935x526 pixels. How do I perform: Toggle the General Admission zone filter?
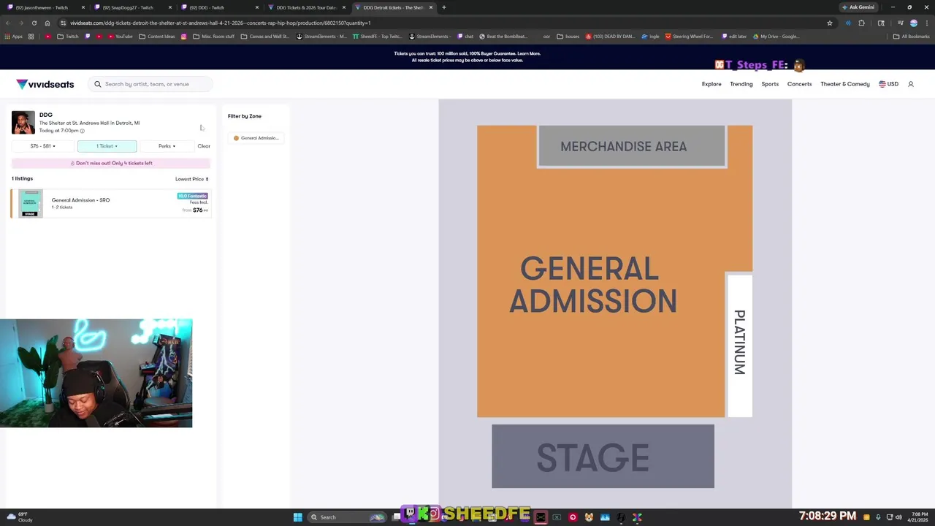pos(256,138)
